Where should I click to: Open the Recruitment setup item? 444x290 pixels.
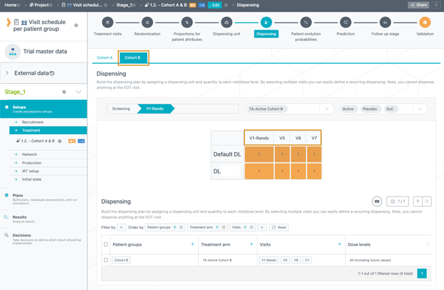point(33,122)
